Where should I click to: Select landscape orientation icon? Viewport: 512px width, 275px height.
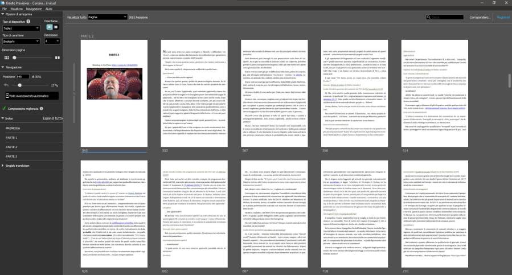[x=56, y=27]
